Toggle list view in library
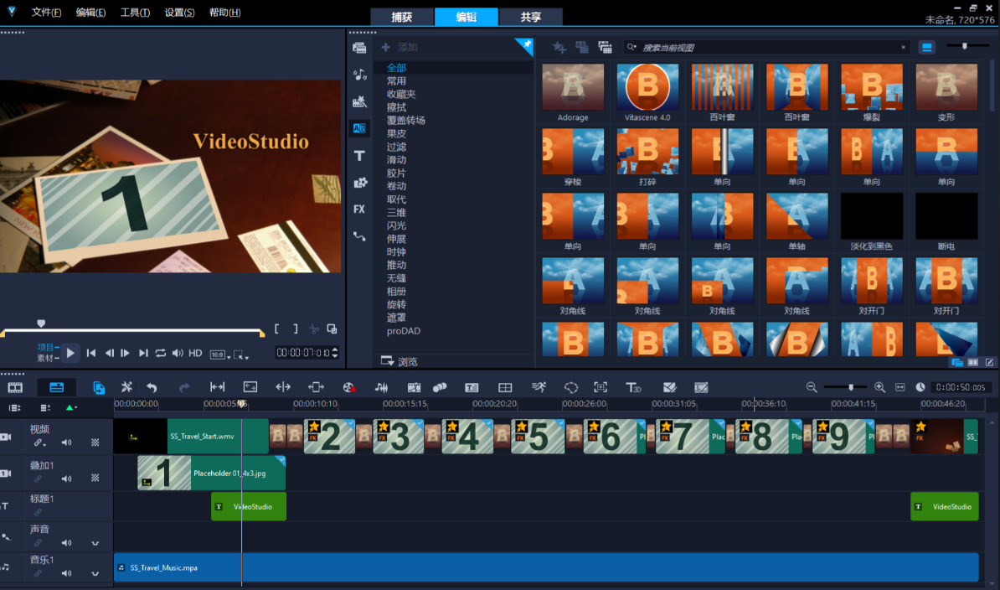This screenshot has height=590, width=1000. click(x=926, y=47)
